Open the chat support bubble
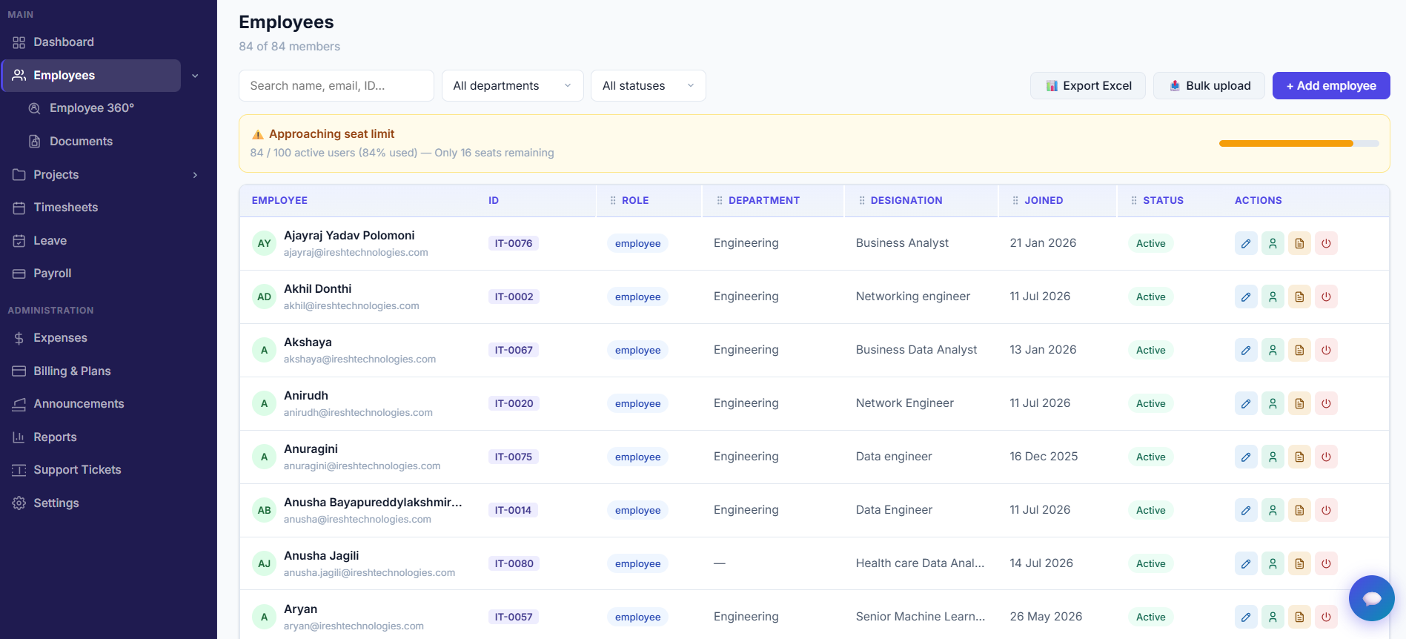The image size is (1406, 639). [1371, 598]
